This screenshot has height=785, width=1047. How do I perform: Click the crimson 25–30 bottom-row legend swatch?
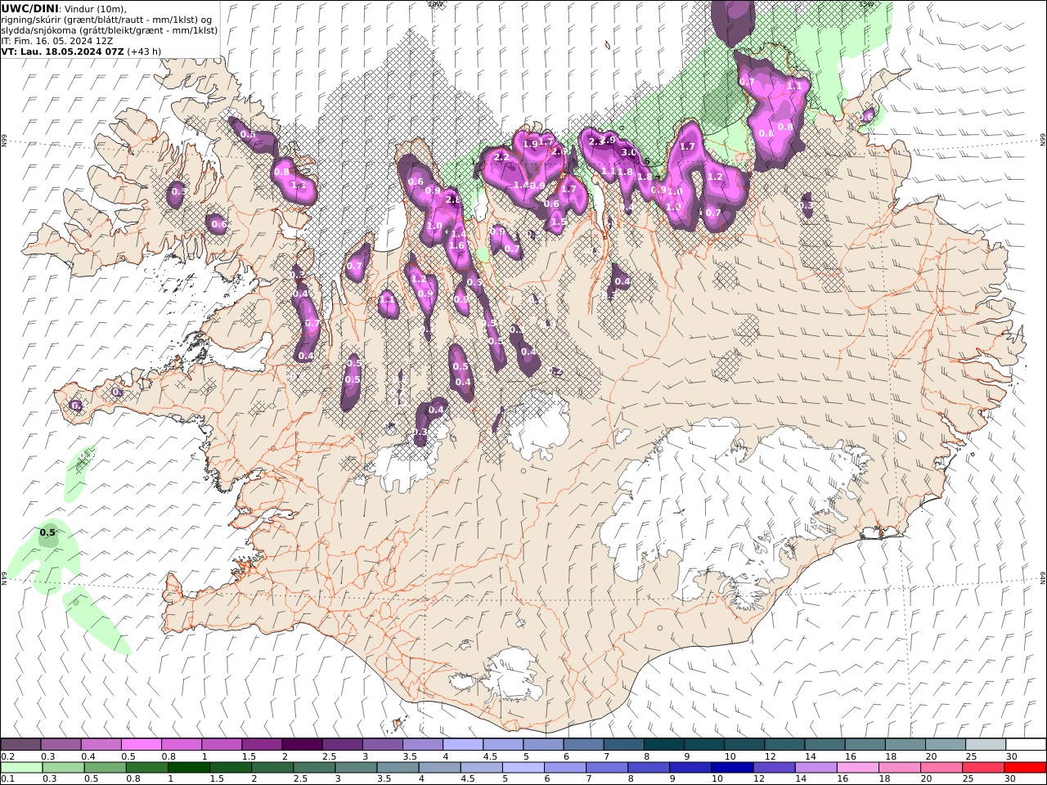click(982, 767)
